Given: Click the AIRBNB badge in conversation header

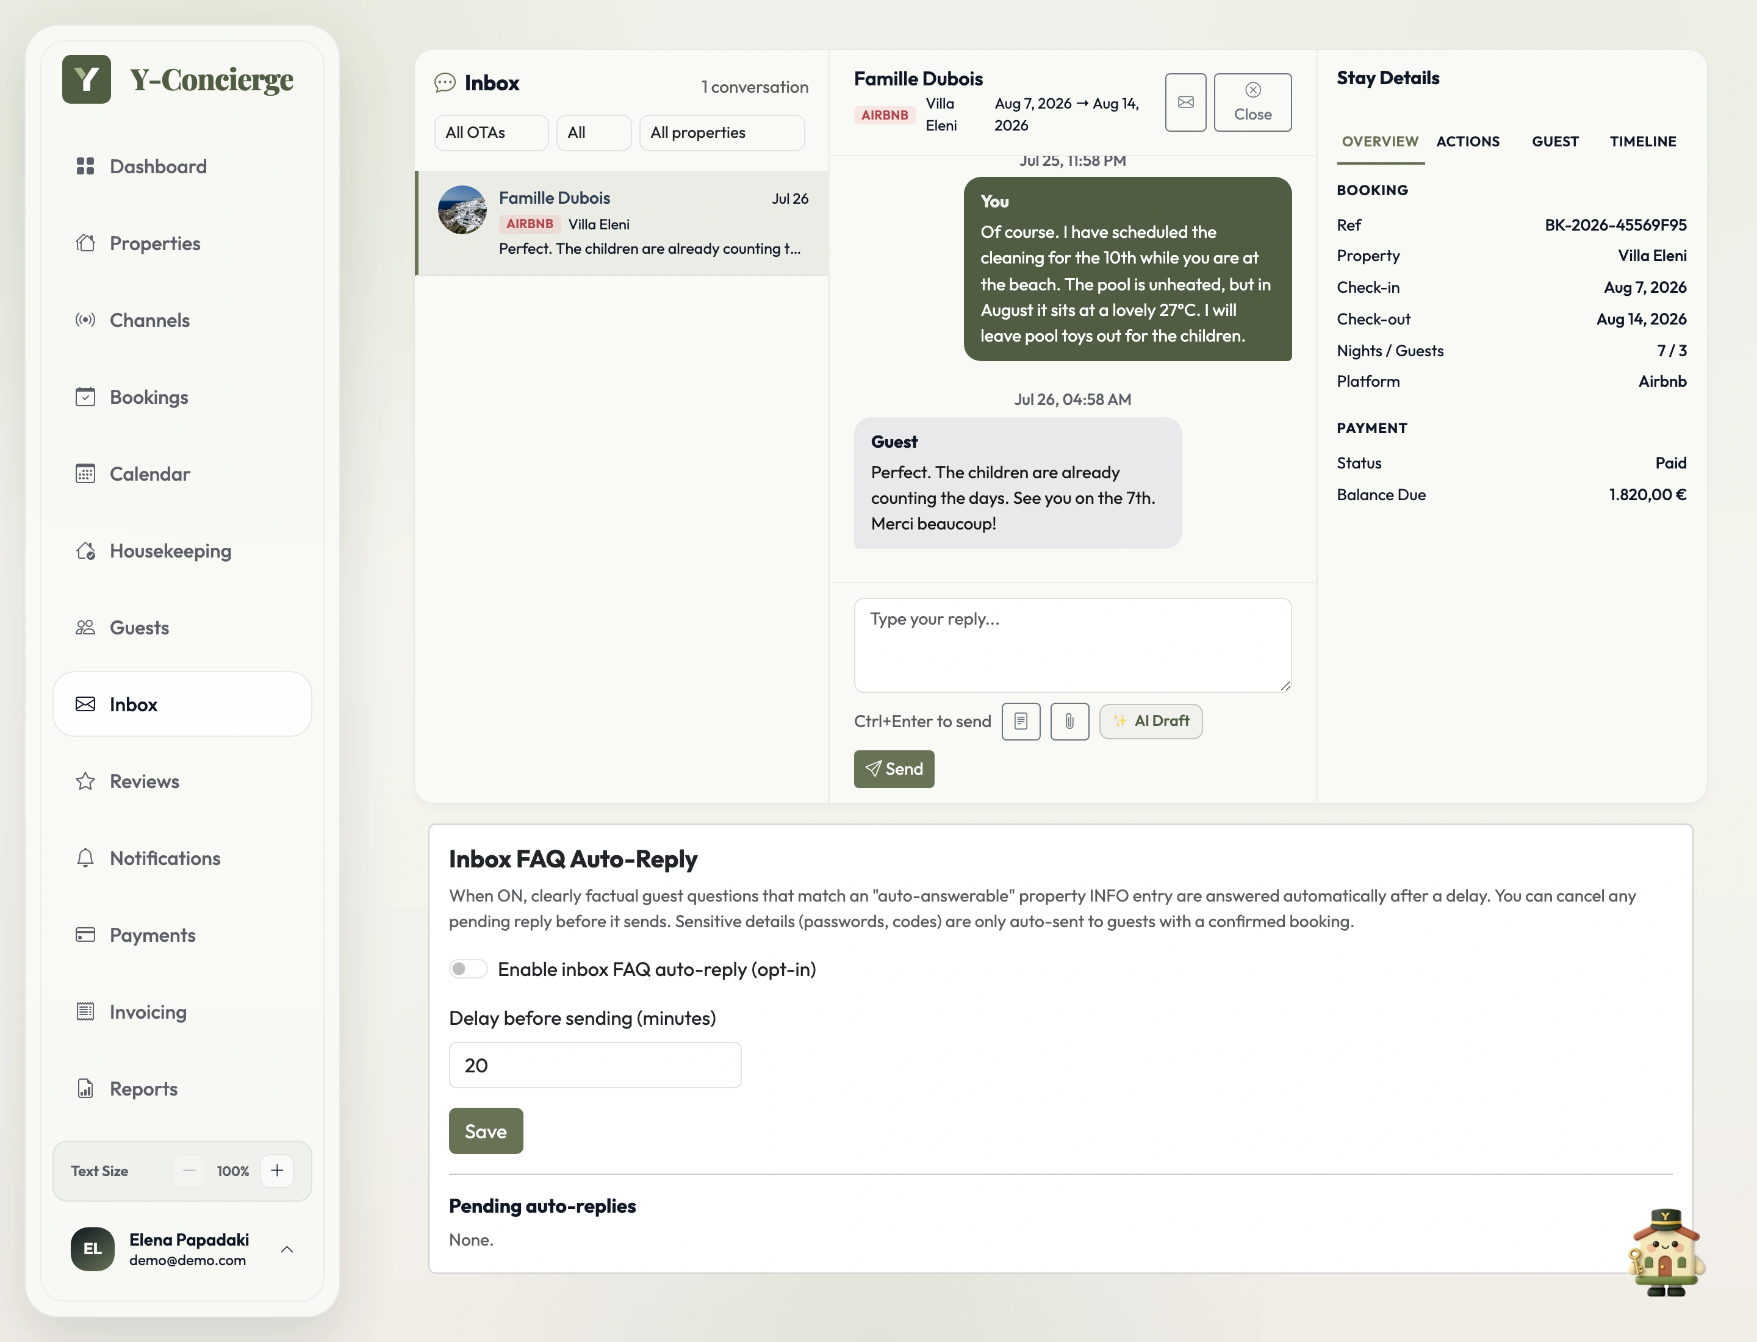Looking at the screenshot, I should pyautogui.click(x=885, y=115).
